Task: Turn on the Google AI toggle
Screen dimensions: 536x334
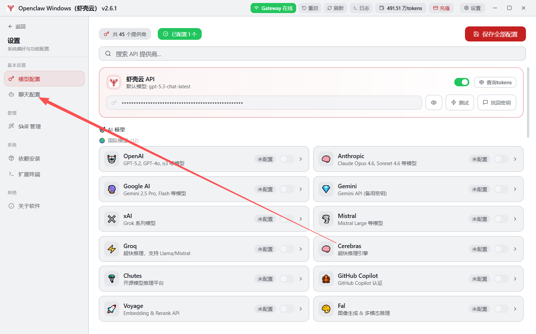Action: 287,189
